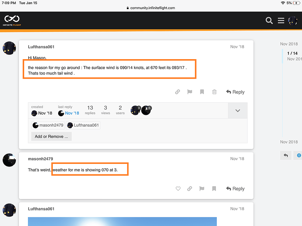Click Add or Remove button
Image resolution: width=302 pixels, height=226 pixels.
click(51, 136)
